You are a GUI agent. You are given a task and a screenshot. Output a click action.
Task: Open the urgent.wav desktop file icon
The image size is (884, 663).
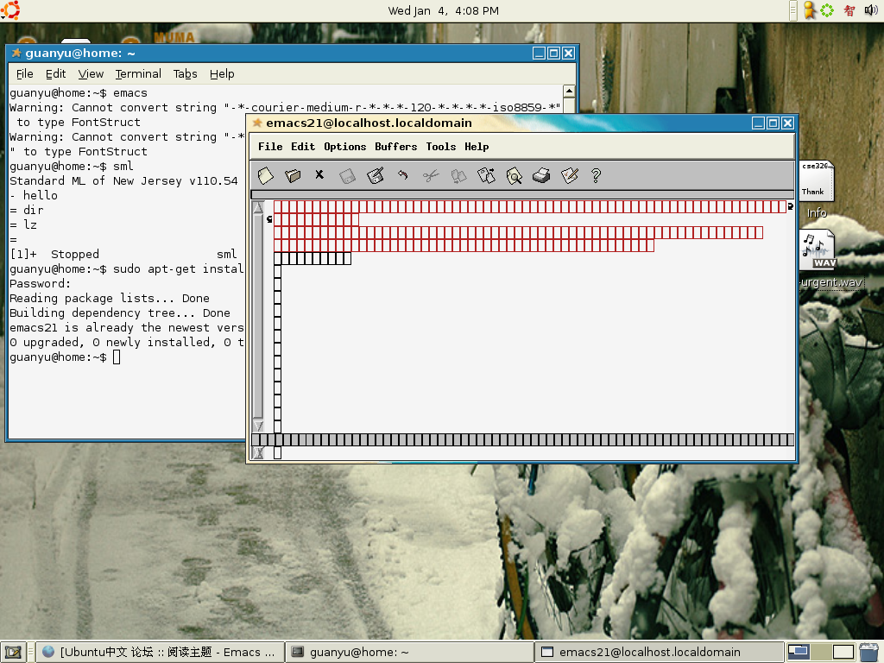[818, 249]
